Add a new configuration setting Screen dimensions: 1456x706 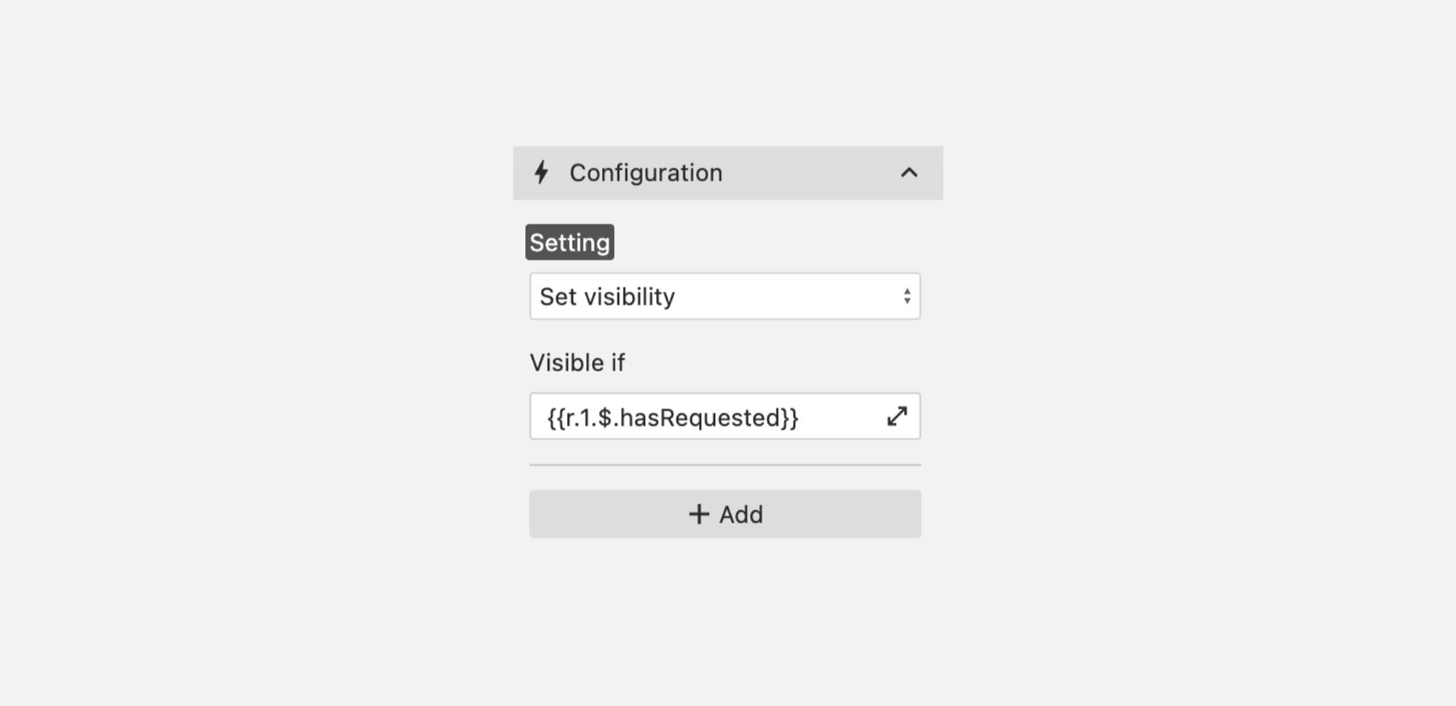(x=725, y=514)
